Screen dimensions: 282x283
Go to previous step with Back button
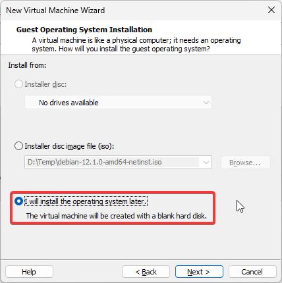coord(146,272)
